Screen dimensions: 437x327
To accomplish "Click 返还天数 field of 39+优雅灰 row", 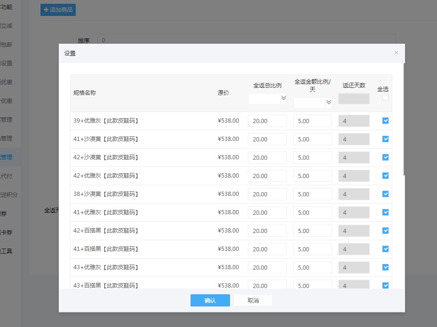I will click(354, 121).
